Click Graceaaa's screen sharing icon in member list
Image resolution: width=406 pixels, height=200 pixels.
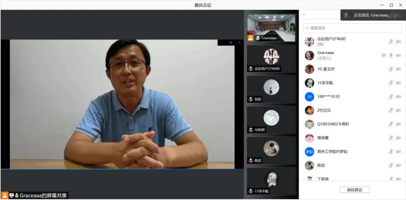click(383, 56)
